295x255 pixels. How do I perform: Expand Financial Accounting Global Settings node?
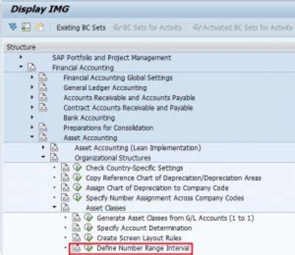coord(32,77)
